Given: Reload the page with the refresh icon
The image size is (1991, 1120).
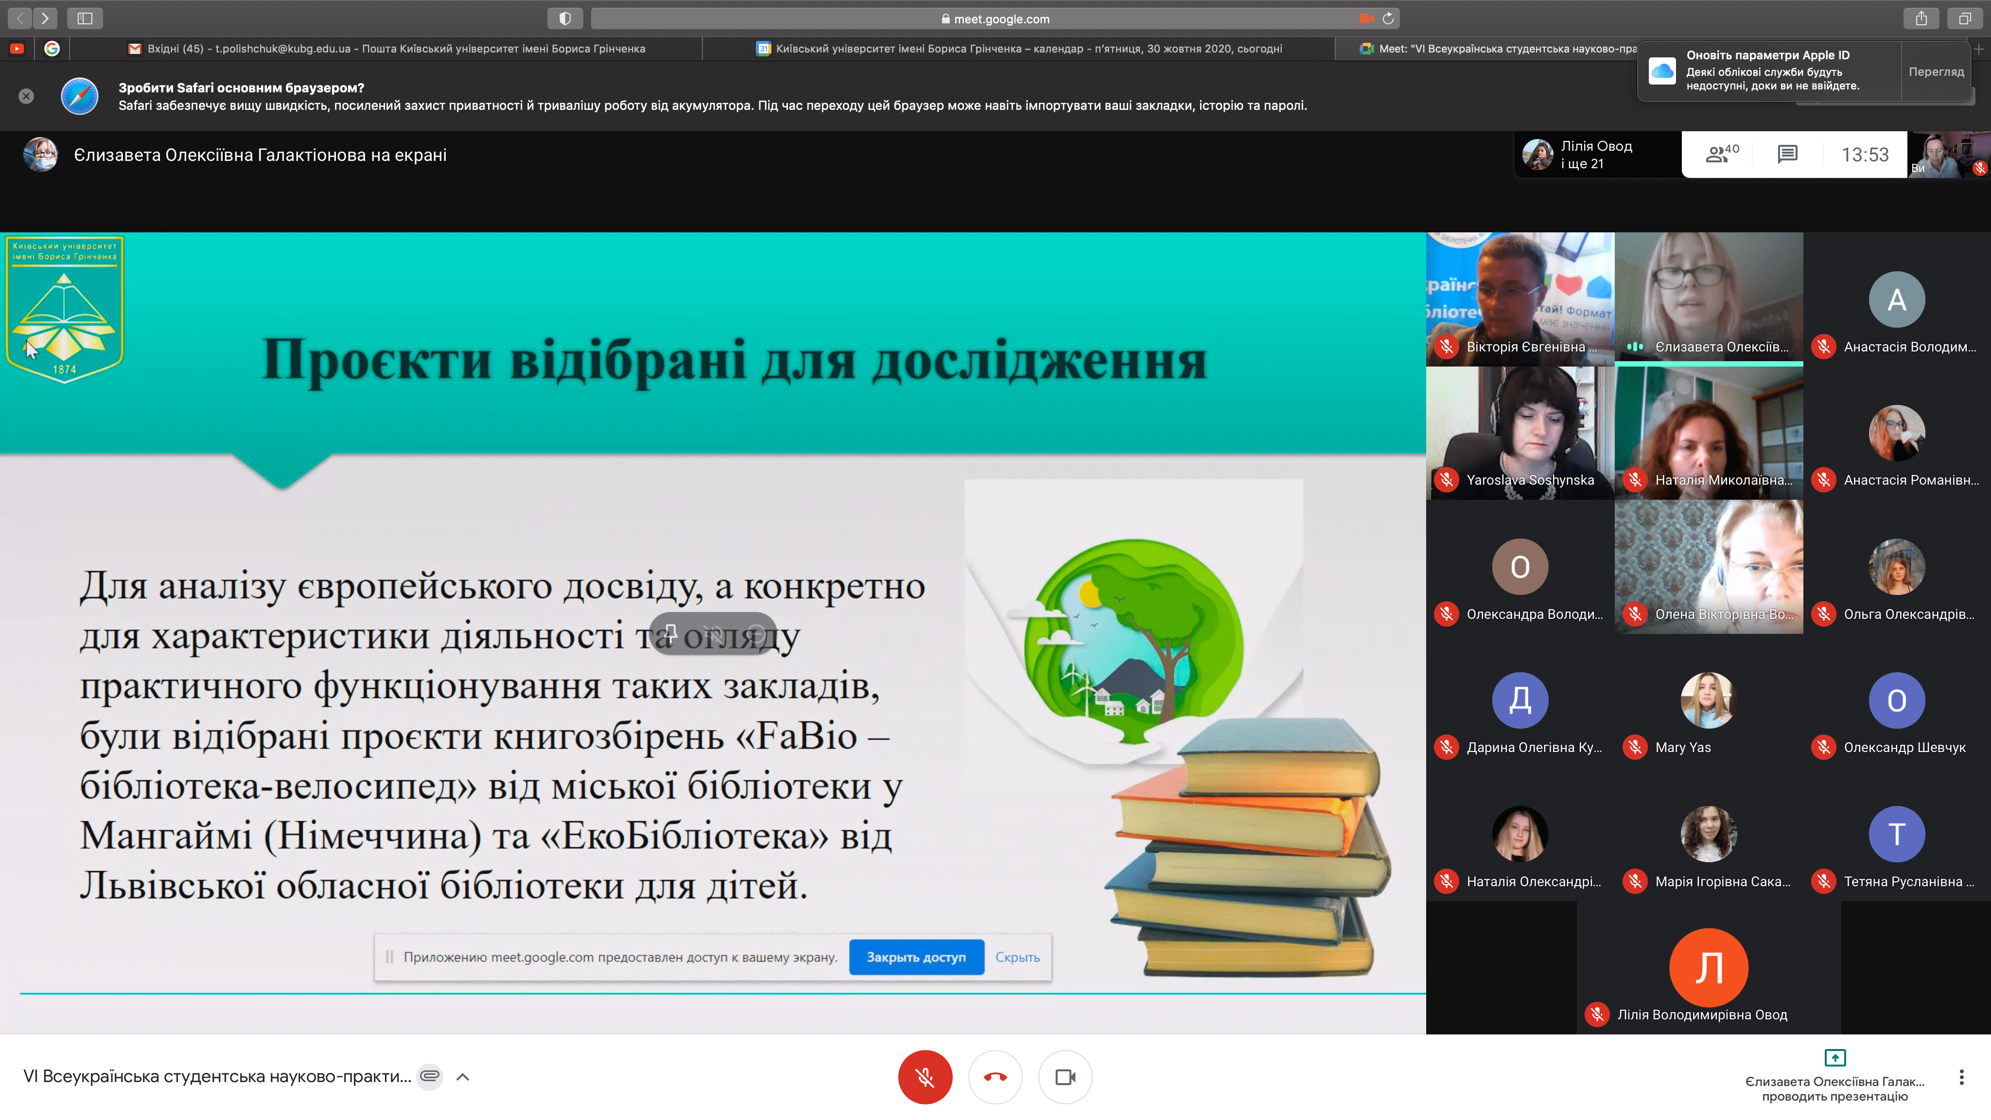Looking at the screenshot, I should click(x=1388, y=18).
